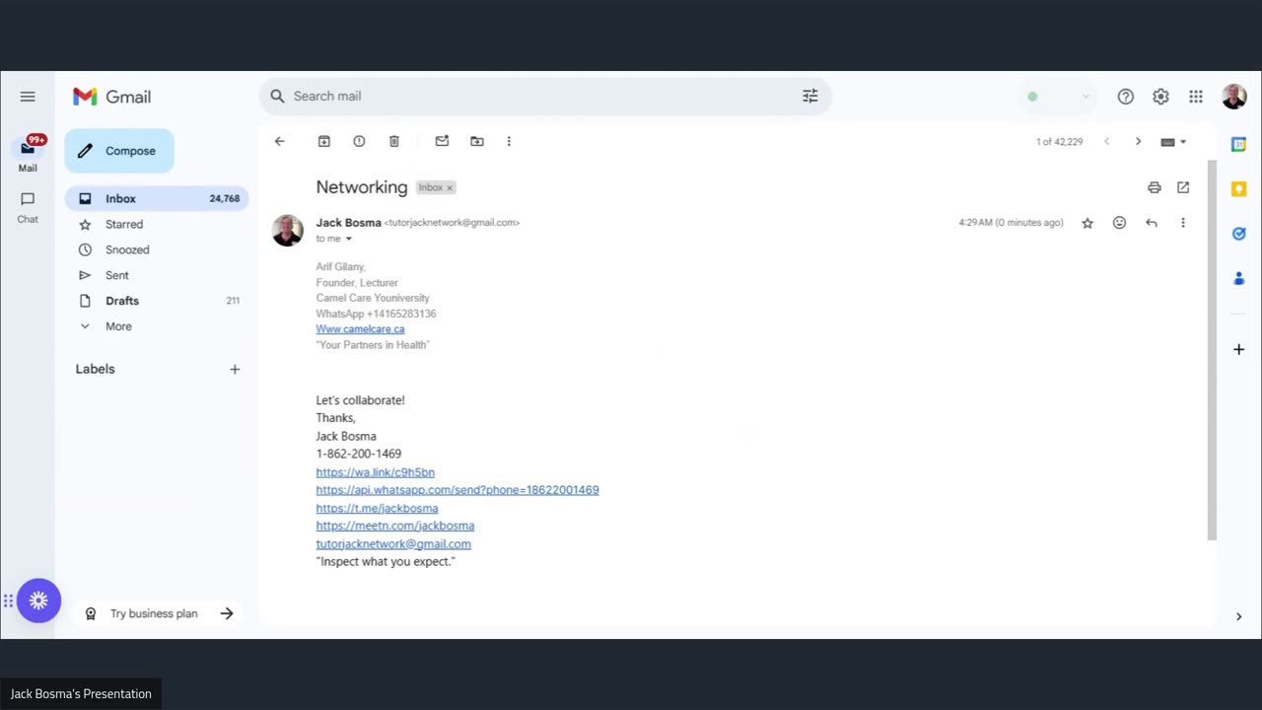This screenshot has width=1262, height=710.
Task: Delete this email with trash icon
Action: [393, 141]
